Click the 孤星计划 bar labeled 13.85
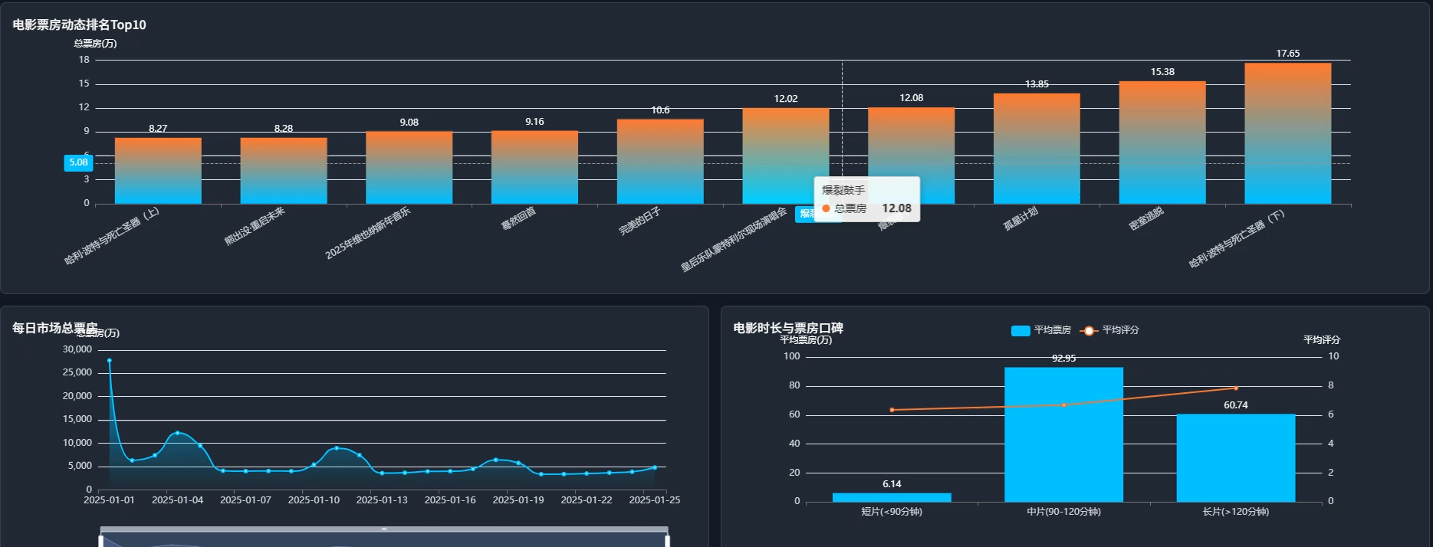 (x=1036, y=149)
